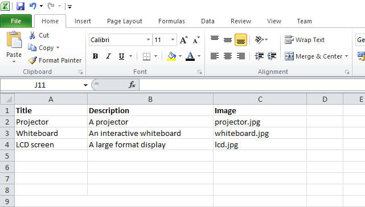Viewport: 365px width, 207px height.
Task: Toggle Middle Align
Action: (228, 40)
